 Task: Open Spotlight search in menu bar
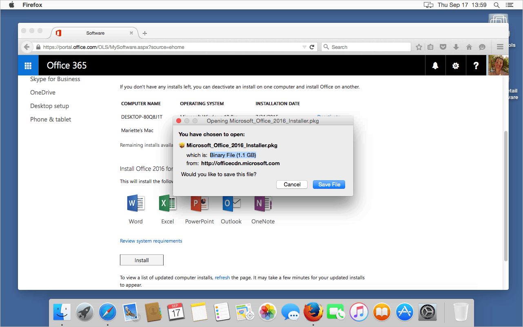pyautogui.click(x=497, y=5)
